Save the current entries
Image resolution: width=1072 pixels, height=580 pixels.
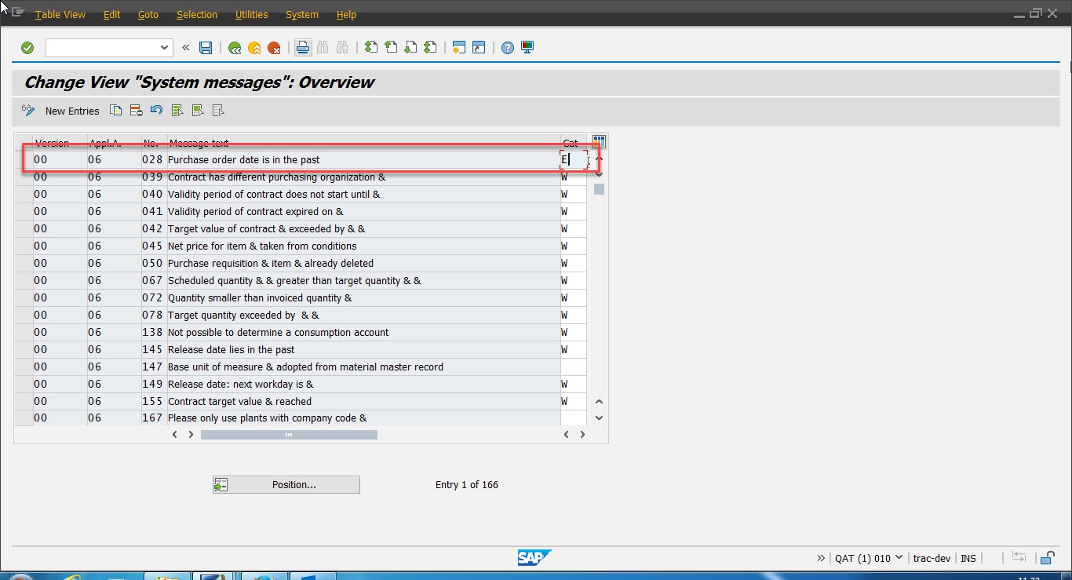pos(206,47)
